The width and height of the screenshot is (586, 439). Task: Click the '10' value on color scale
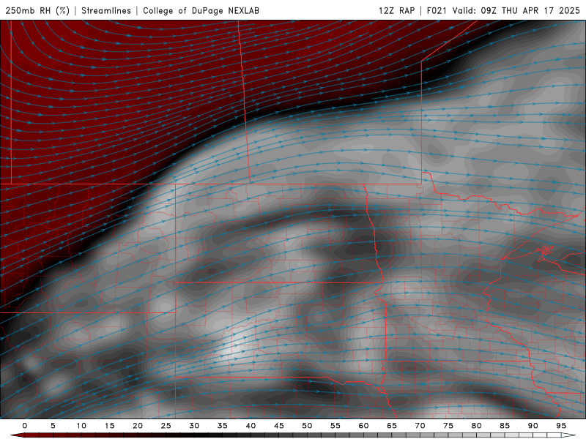[81, 426]
